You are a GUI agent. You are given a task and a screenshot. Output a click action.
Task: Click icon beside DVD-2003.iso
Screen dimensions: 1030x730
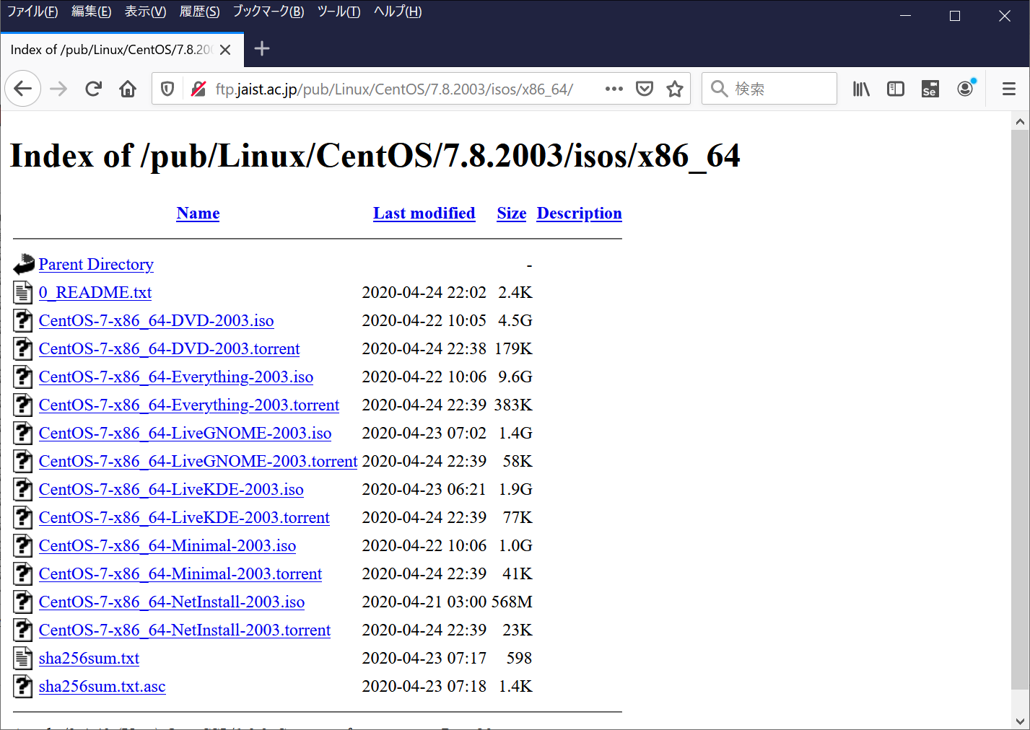pos(23,320)
